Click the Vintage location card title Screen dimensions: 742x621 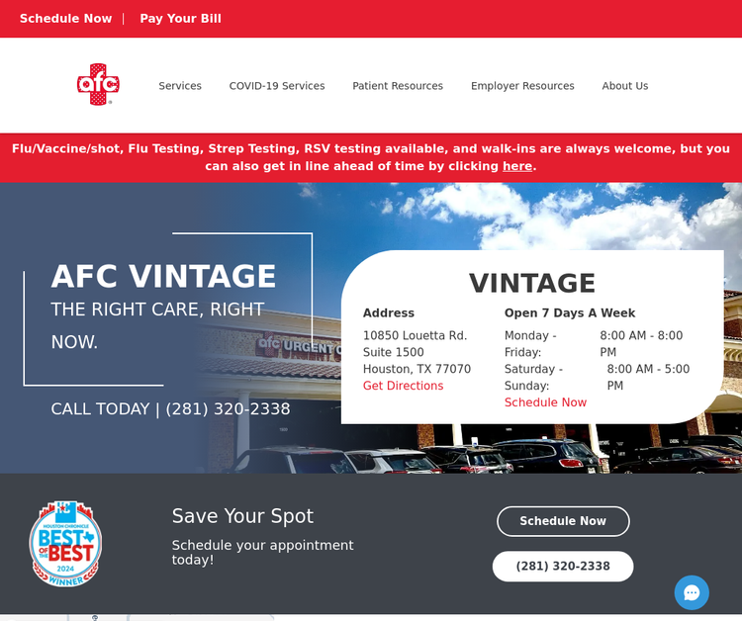(x=532, y=283)
